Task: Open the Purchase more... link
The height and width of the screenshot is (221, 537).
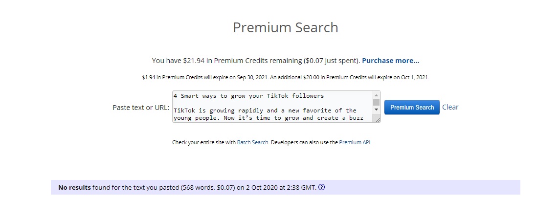Action: [x=390, y=61]
